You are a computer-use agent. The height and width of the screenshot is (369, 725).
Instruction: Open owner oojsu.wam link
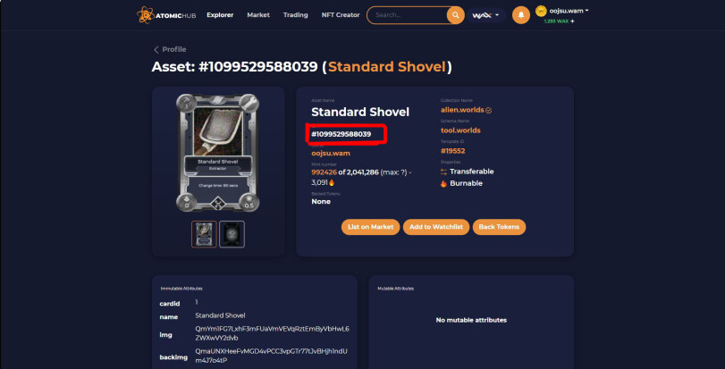(x=331, y=154)
